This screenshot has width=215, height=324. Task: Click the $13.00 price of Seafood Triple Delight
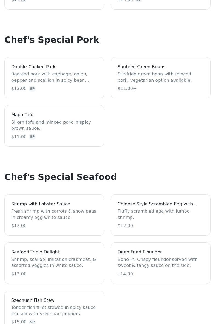(x=19, y=274)
